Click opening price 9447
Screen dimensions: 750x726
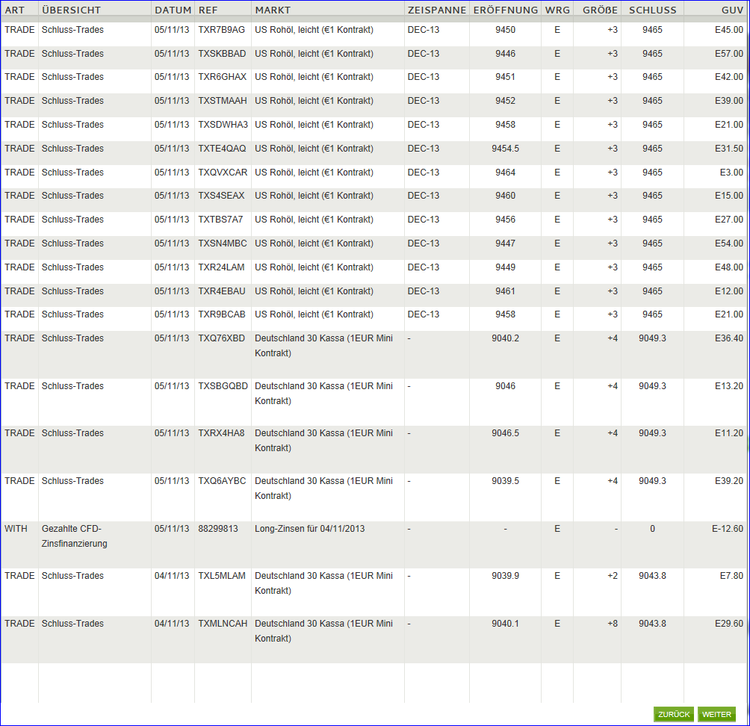pos(505,243)
